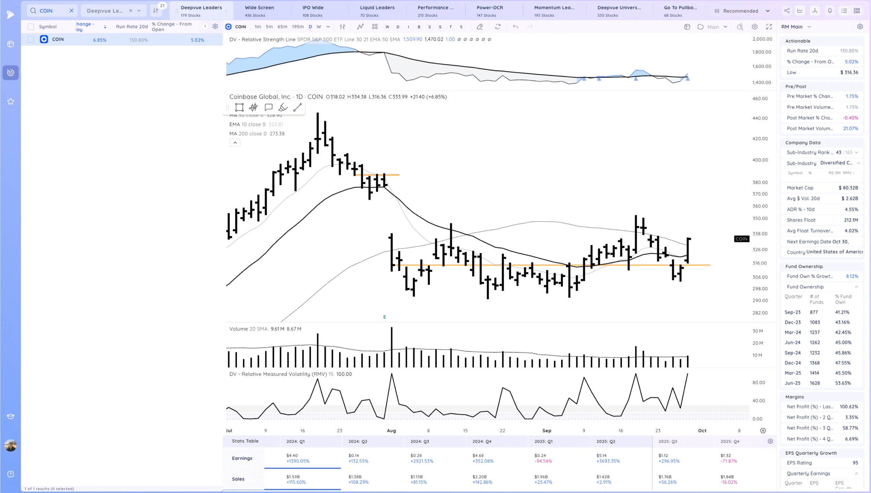Toggle the T marker circle in chart toolbar
Image resolution: width=871 pixels, height=493 pixels.
pyautogui.click(x=450, y=27)
